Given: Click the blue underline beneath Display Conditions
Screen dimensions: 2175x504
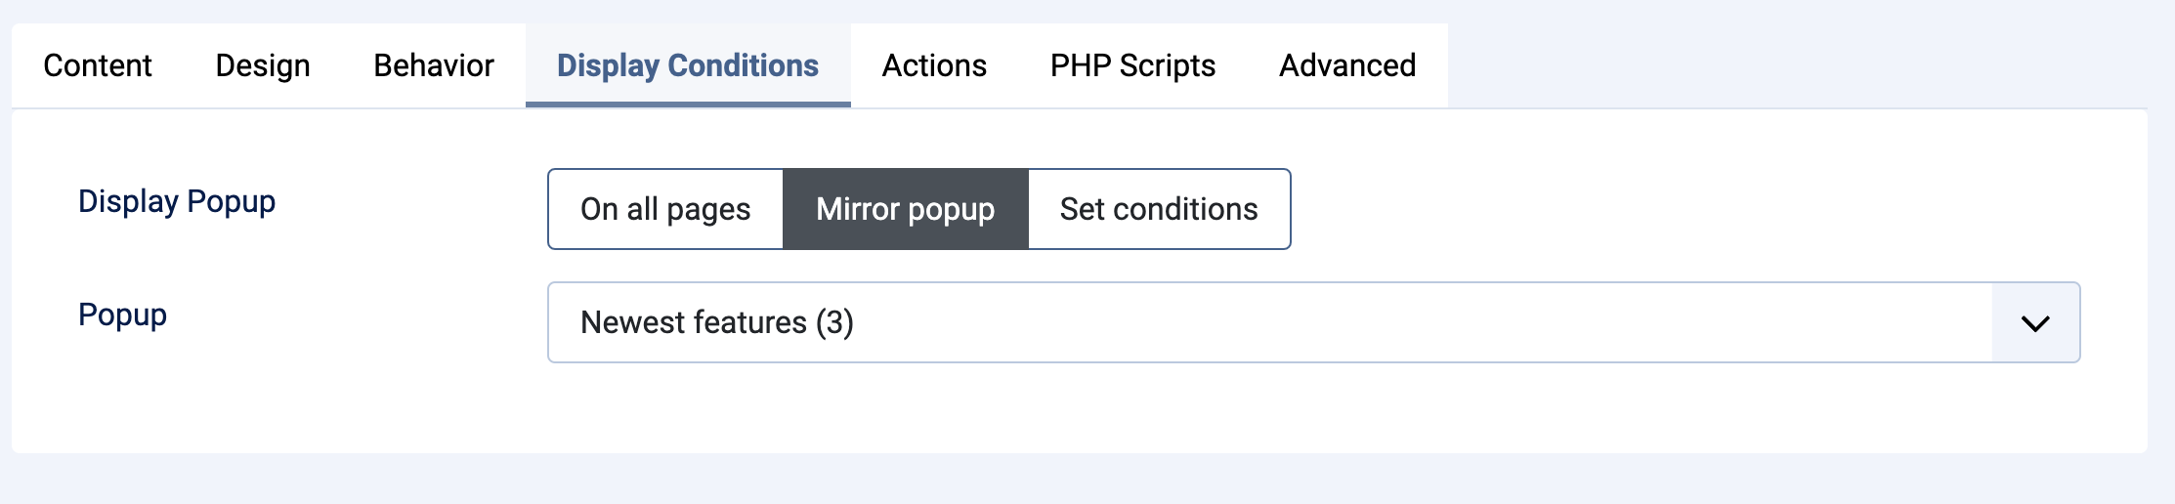Looking at the screenshot, I should (x=688, y=104).
